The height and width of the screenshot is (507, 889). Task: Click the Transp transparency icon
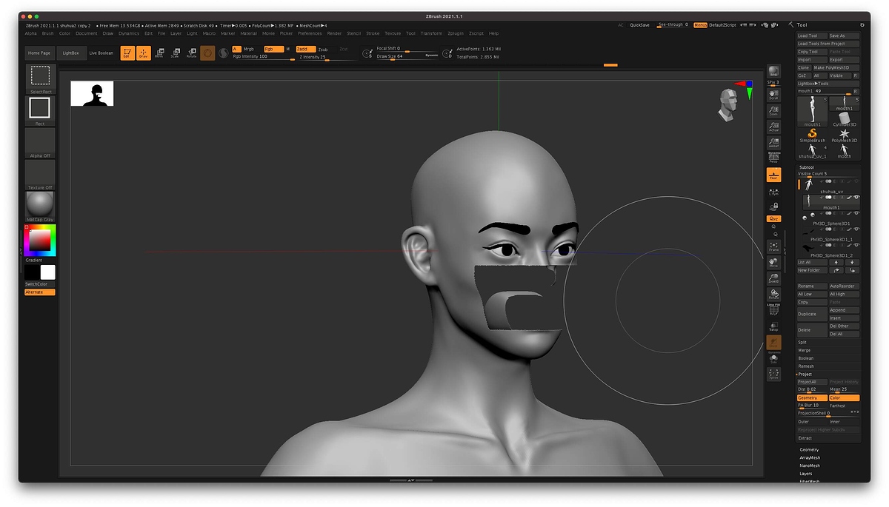[773, 326]
